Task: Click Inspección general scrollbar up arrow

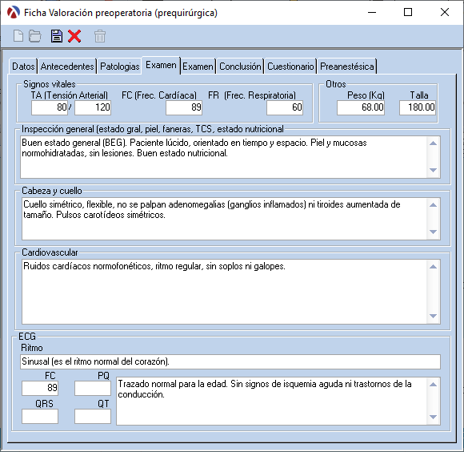Action: (x=434, y=143)
